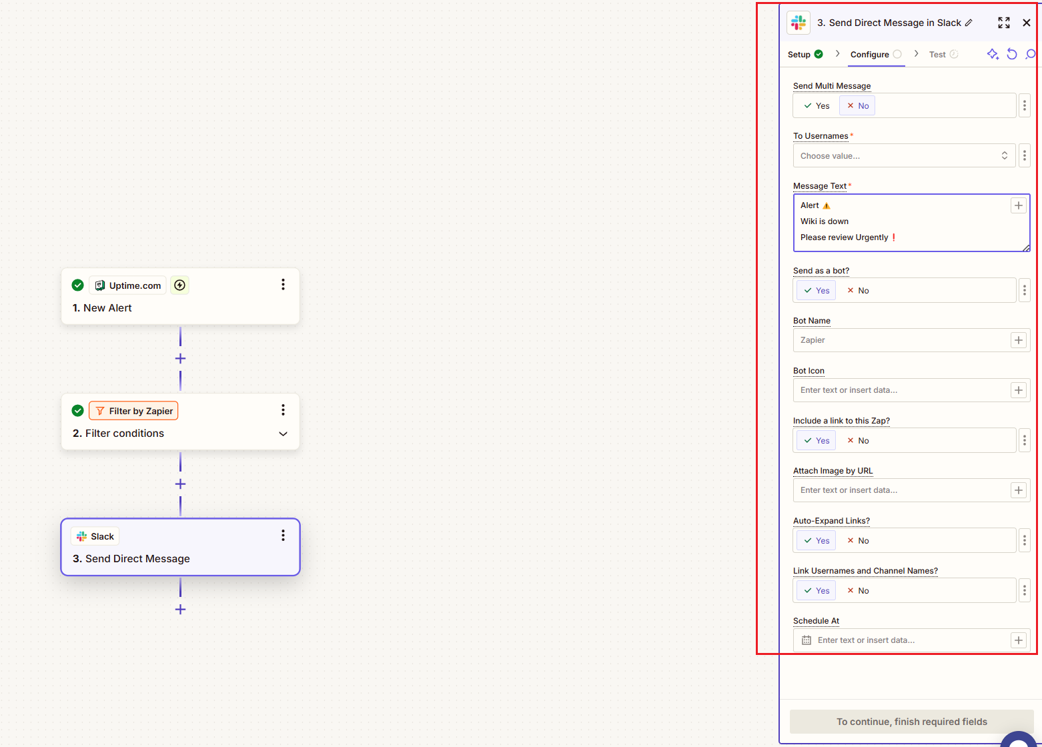Switch to the Configure tab

(x=877, y=55)
